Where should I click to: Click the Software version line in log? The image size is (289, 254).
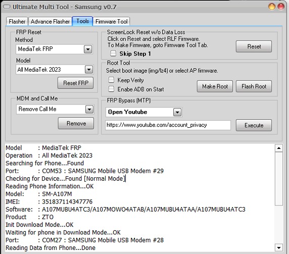125,210
